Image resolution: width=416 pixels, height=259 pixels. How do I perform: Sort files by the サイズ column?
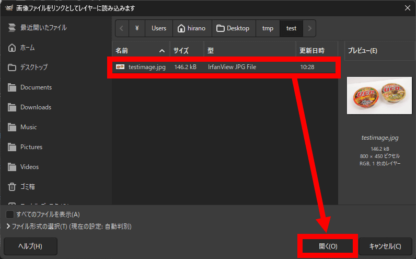click(x=187, y=50)
